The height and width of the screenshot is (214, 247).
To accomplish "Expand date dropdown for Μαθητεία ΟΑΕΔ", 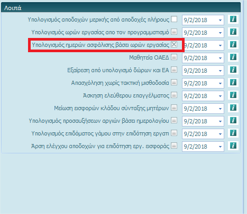I will point(220,58).
